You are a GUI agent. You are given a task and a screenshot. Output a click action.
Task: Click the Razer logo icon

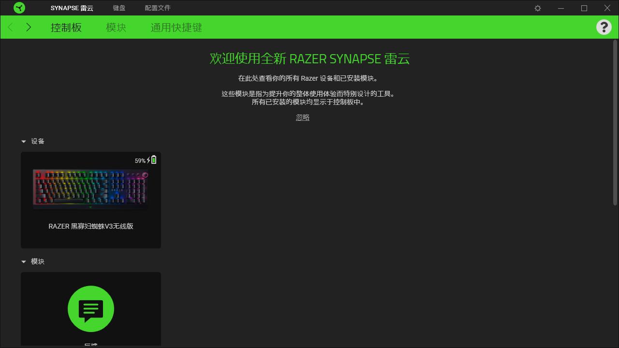[19, 8]
